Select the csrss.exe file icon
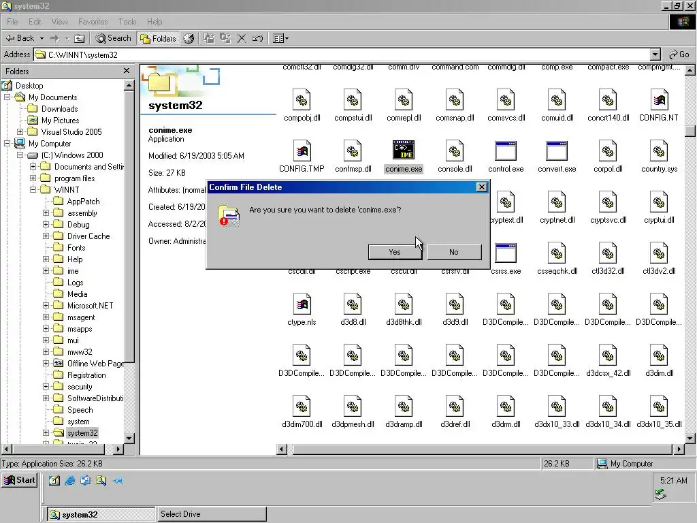 coord(506,253)
